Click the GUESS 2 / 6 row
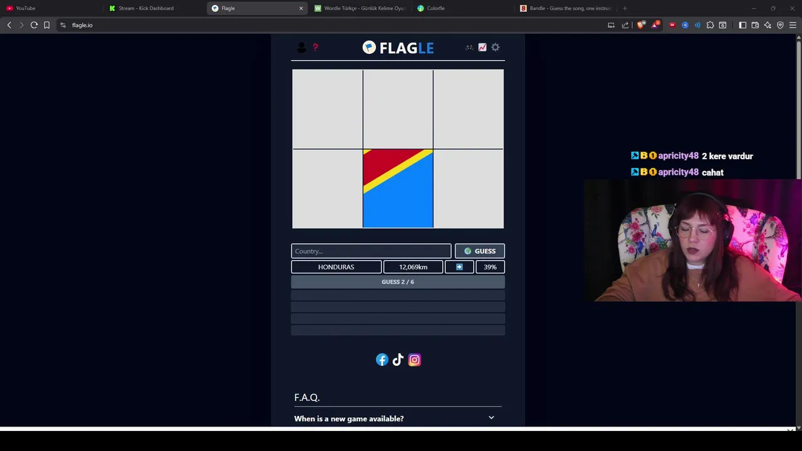This screenshot has width=802, height=451. click(398, 282)
